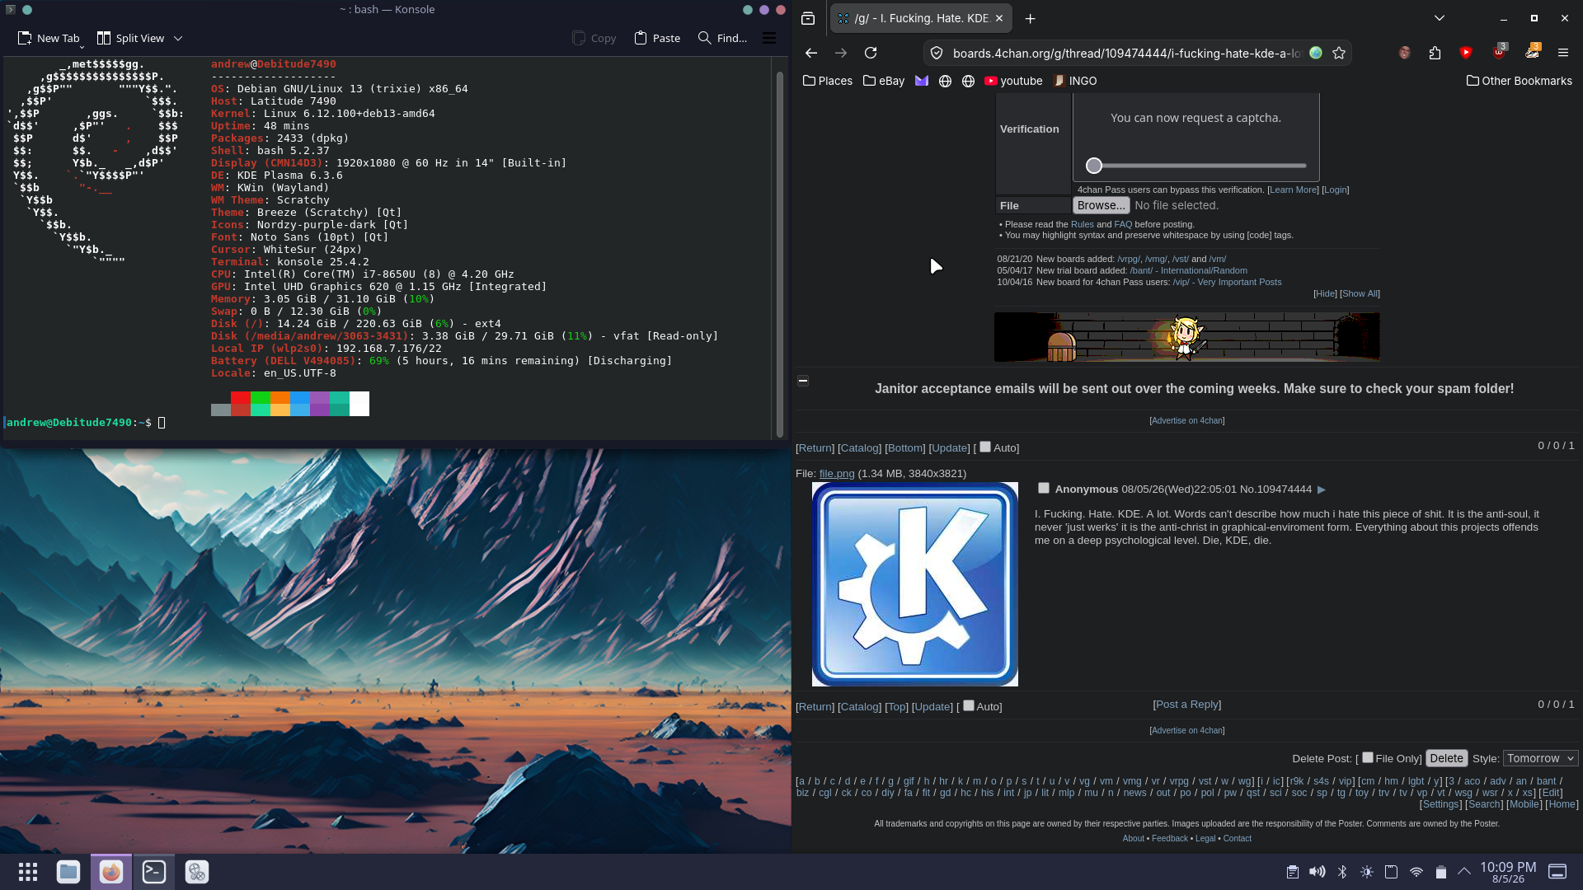This screenshot has width=1583, height=890.
Task: Open the browser application menu
Action: [x=1563, y=53]
